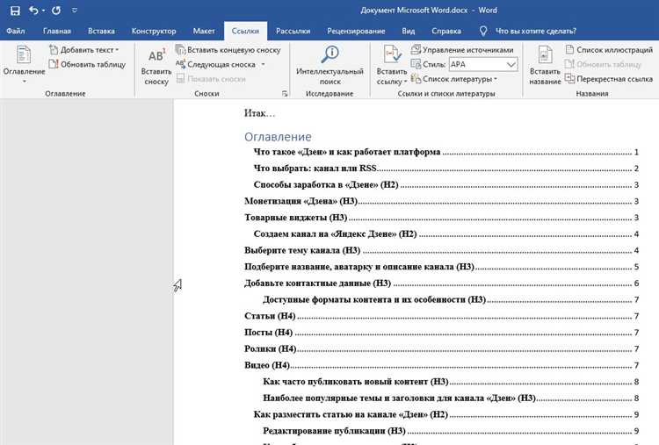Screen dimensions: 659x445
Task: Switch to the Главная tab
Action: click(57, 31)
